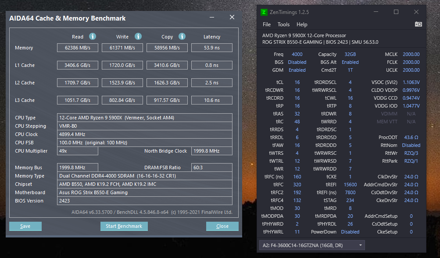Close AIDA64 window with the X
The image size is (440, 258).
pos(232,17)
